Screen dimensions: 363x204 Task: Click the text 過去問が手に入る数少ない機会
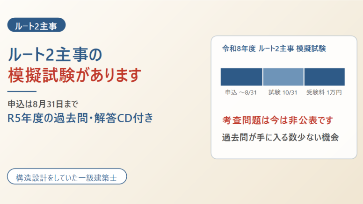point(280,137)
